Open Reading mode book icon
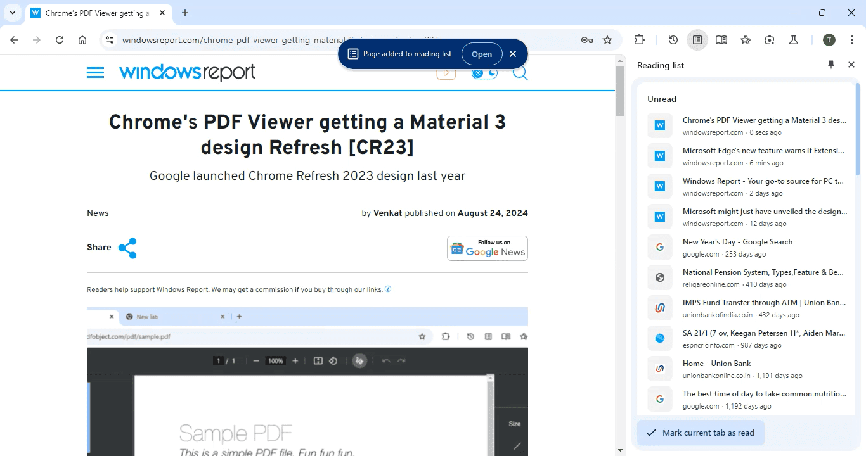 pos(721,40)
